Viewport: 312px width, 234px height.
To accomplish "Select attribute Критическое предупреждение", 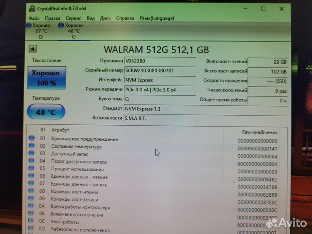I will click(84, 139).
